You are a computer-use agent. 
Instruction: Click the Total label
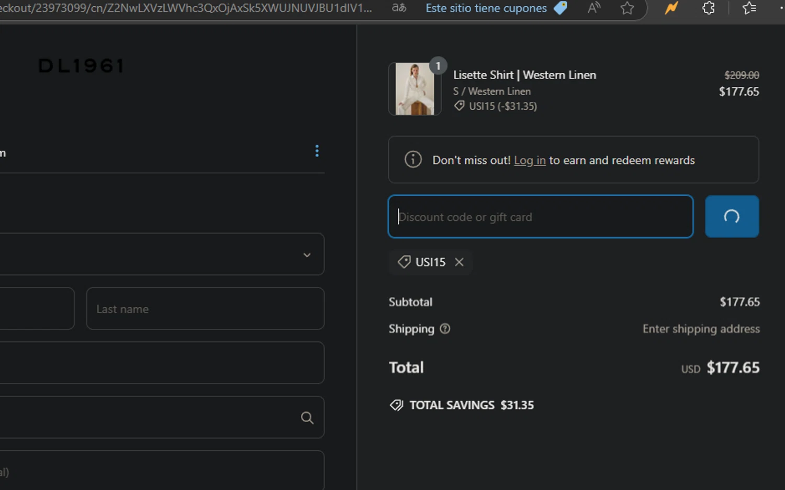click(406, 367)
